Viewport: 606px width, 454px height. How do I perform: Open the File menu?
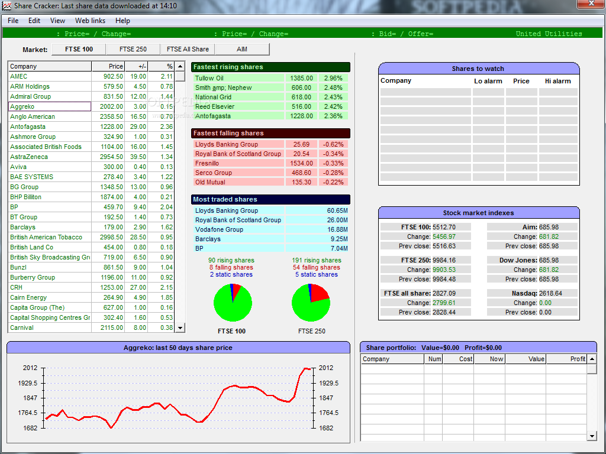13,21
